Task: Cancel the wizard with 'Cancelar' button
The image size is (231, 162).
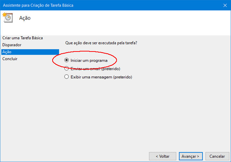Action: click(x=217, y=156)
